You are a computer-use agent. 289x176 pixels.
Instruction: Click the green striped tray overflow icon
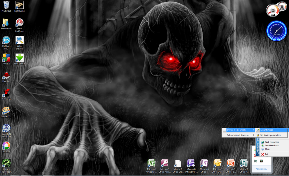pos(256,161)
